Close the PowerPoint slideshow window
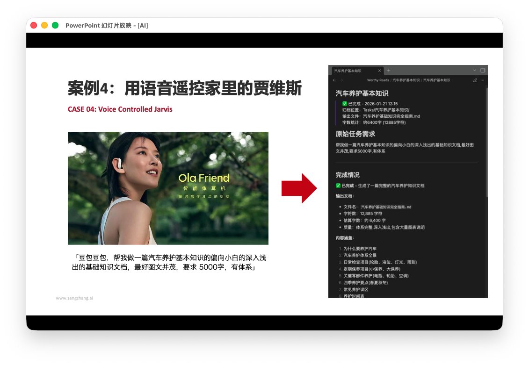 pyautogui.click(x=34, y=25)
